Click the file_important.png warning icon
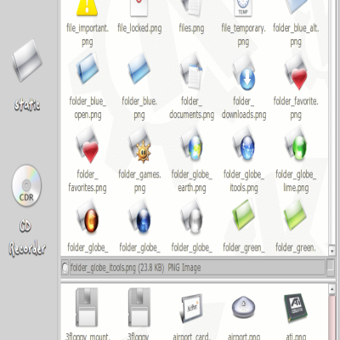This screenshot has width=340, height=340. 88,7
